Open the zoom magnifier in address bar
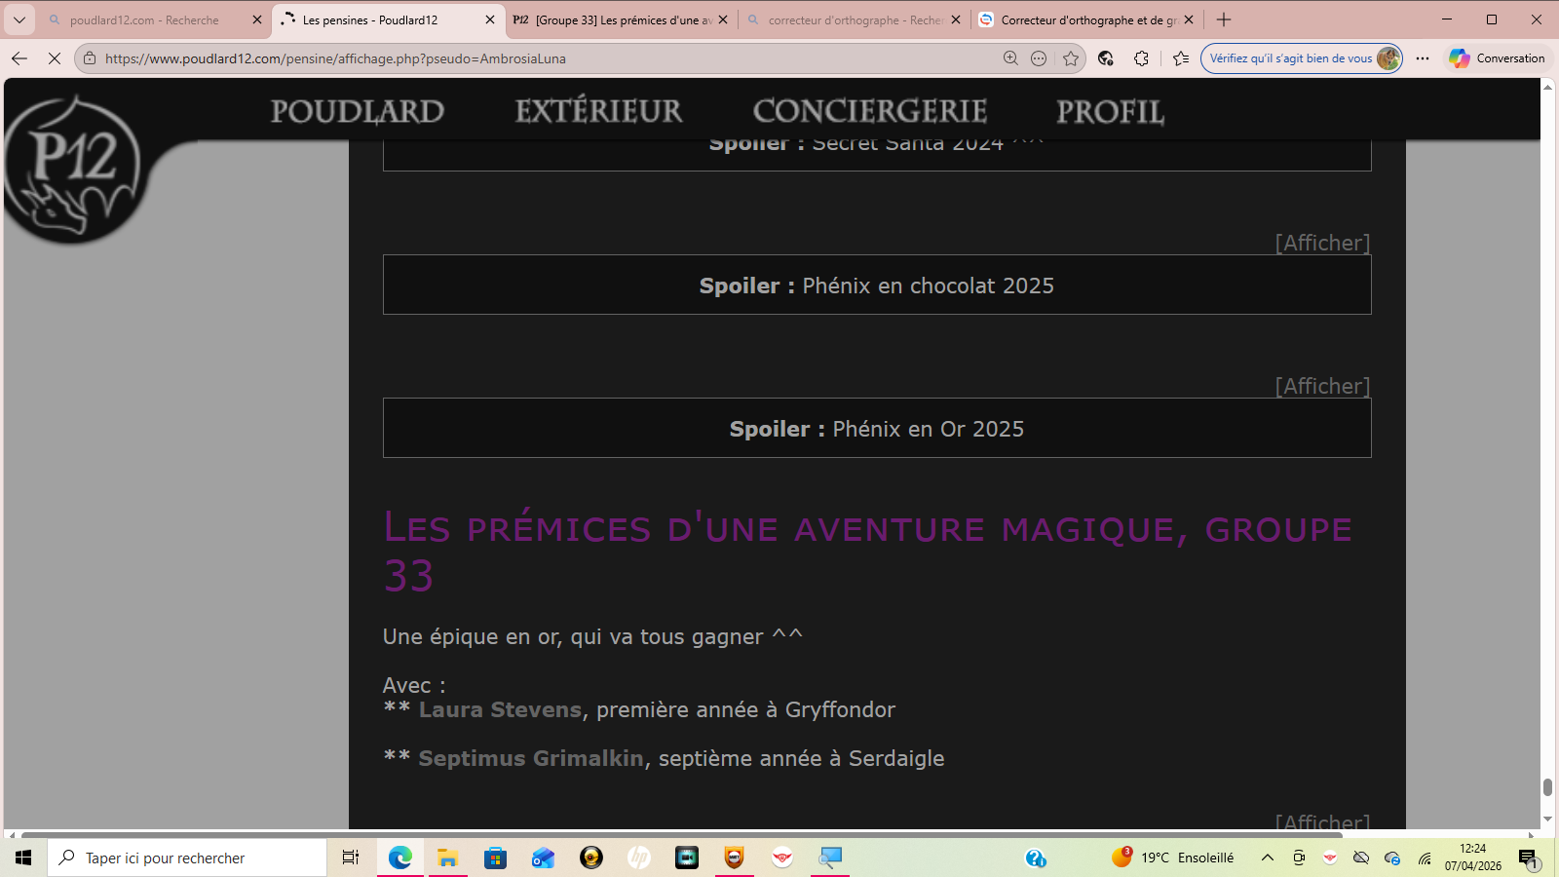The width and height of the screenshot is (1559, 877). (x=1010, y=58)
